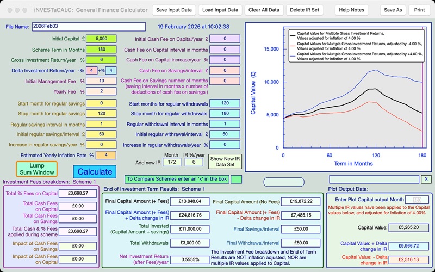Click the date and time stamp text
This screenshot has width=435, height=272.
coord(194,27)
